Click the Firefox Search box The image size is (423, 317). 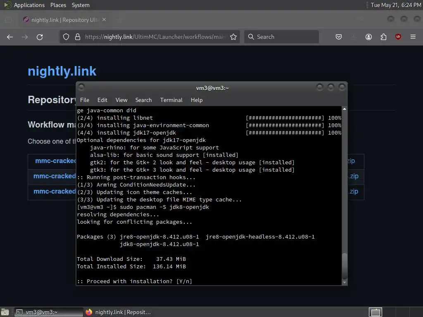[x=281, y=37]
